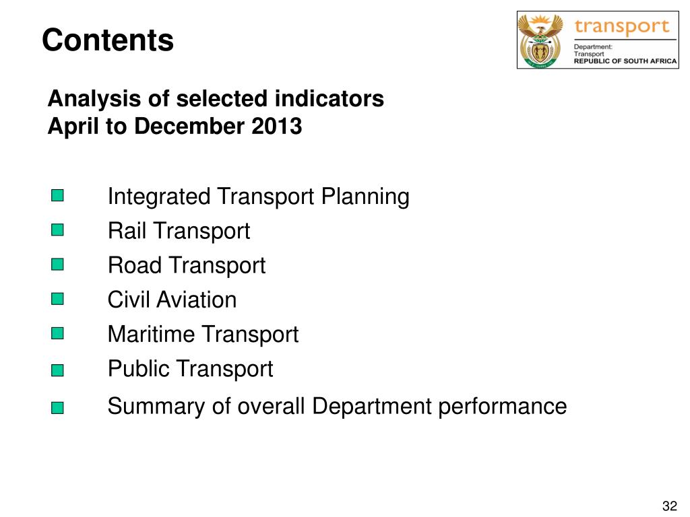Select the Rail Transport item

click(179, 231)
